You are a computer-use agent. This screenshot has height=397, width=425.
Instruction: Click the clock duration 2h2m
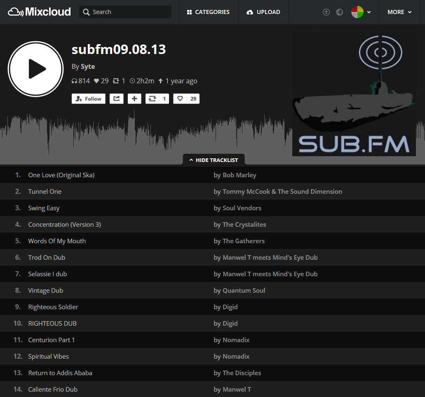[x=142, y=81]
